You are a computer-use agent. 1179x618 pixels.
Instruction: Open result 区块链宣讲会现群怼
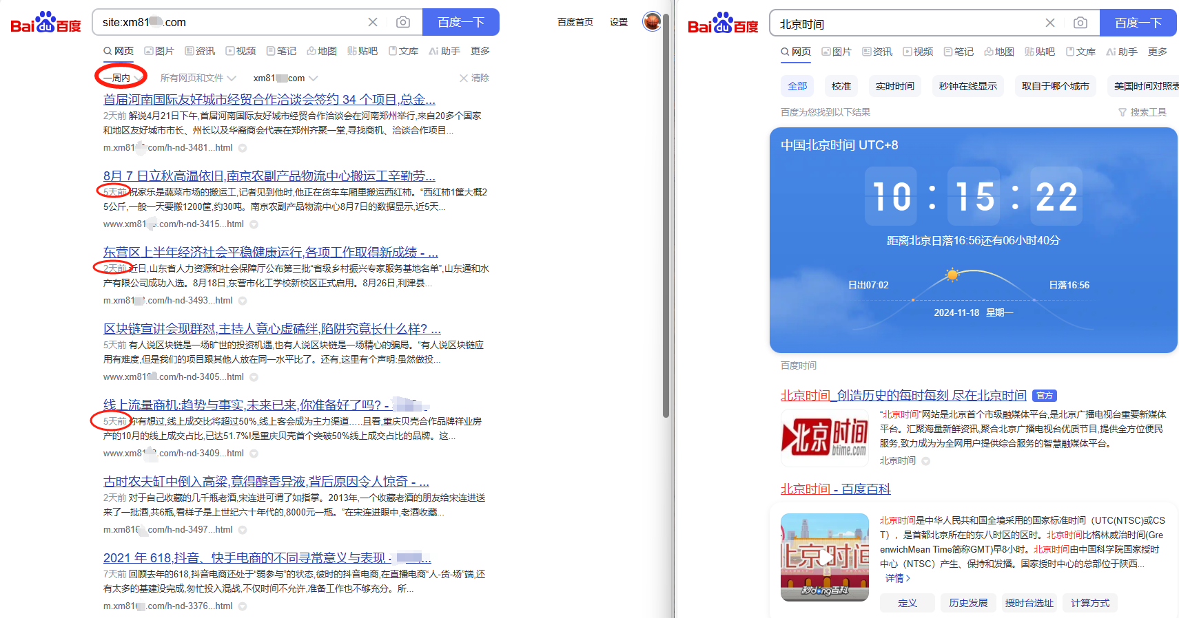coord(272,329)
